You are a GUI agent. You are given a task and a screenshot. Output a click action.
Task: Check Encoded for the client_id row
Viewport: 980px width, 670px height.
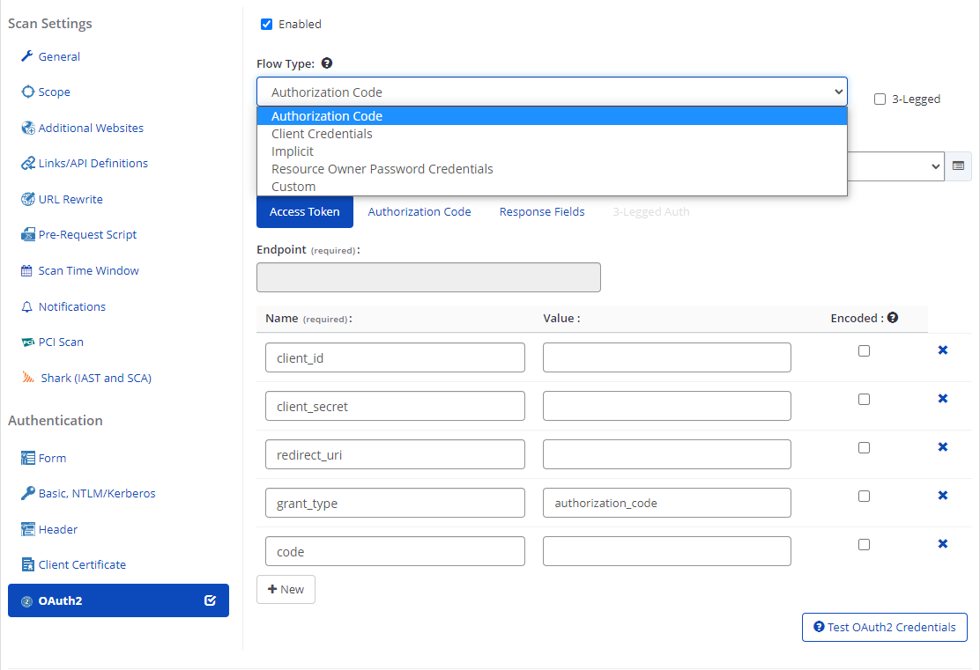(864, 350)
